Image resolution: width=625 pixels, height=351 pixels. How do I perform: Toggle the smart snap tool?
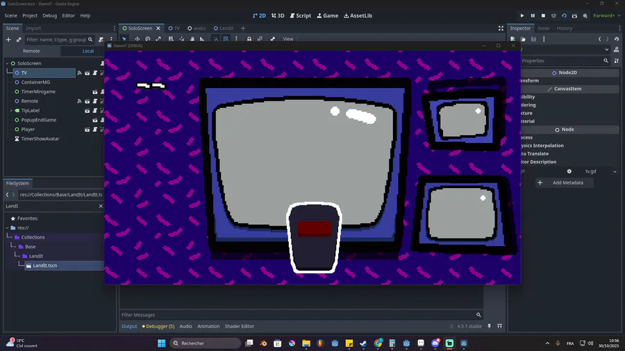pyautogui.click(x=215, y=39)
